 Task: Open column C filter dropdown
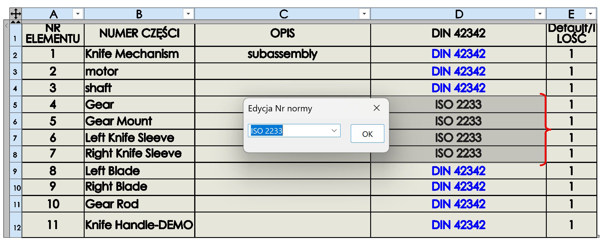pyautogui.click(x=364, y=14)
